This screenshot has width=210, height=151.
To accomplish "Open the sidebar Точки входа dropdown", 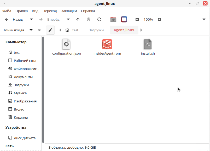I will 31,30.
